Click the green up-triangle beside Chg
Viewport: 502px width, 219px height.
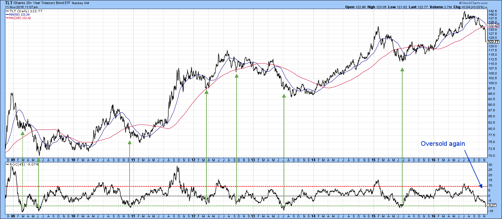486,7
